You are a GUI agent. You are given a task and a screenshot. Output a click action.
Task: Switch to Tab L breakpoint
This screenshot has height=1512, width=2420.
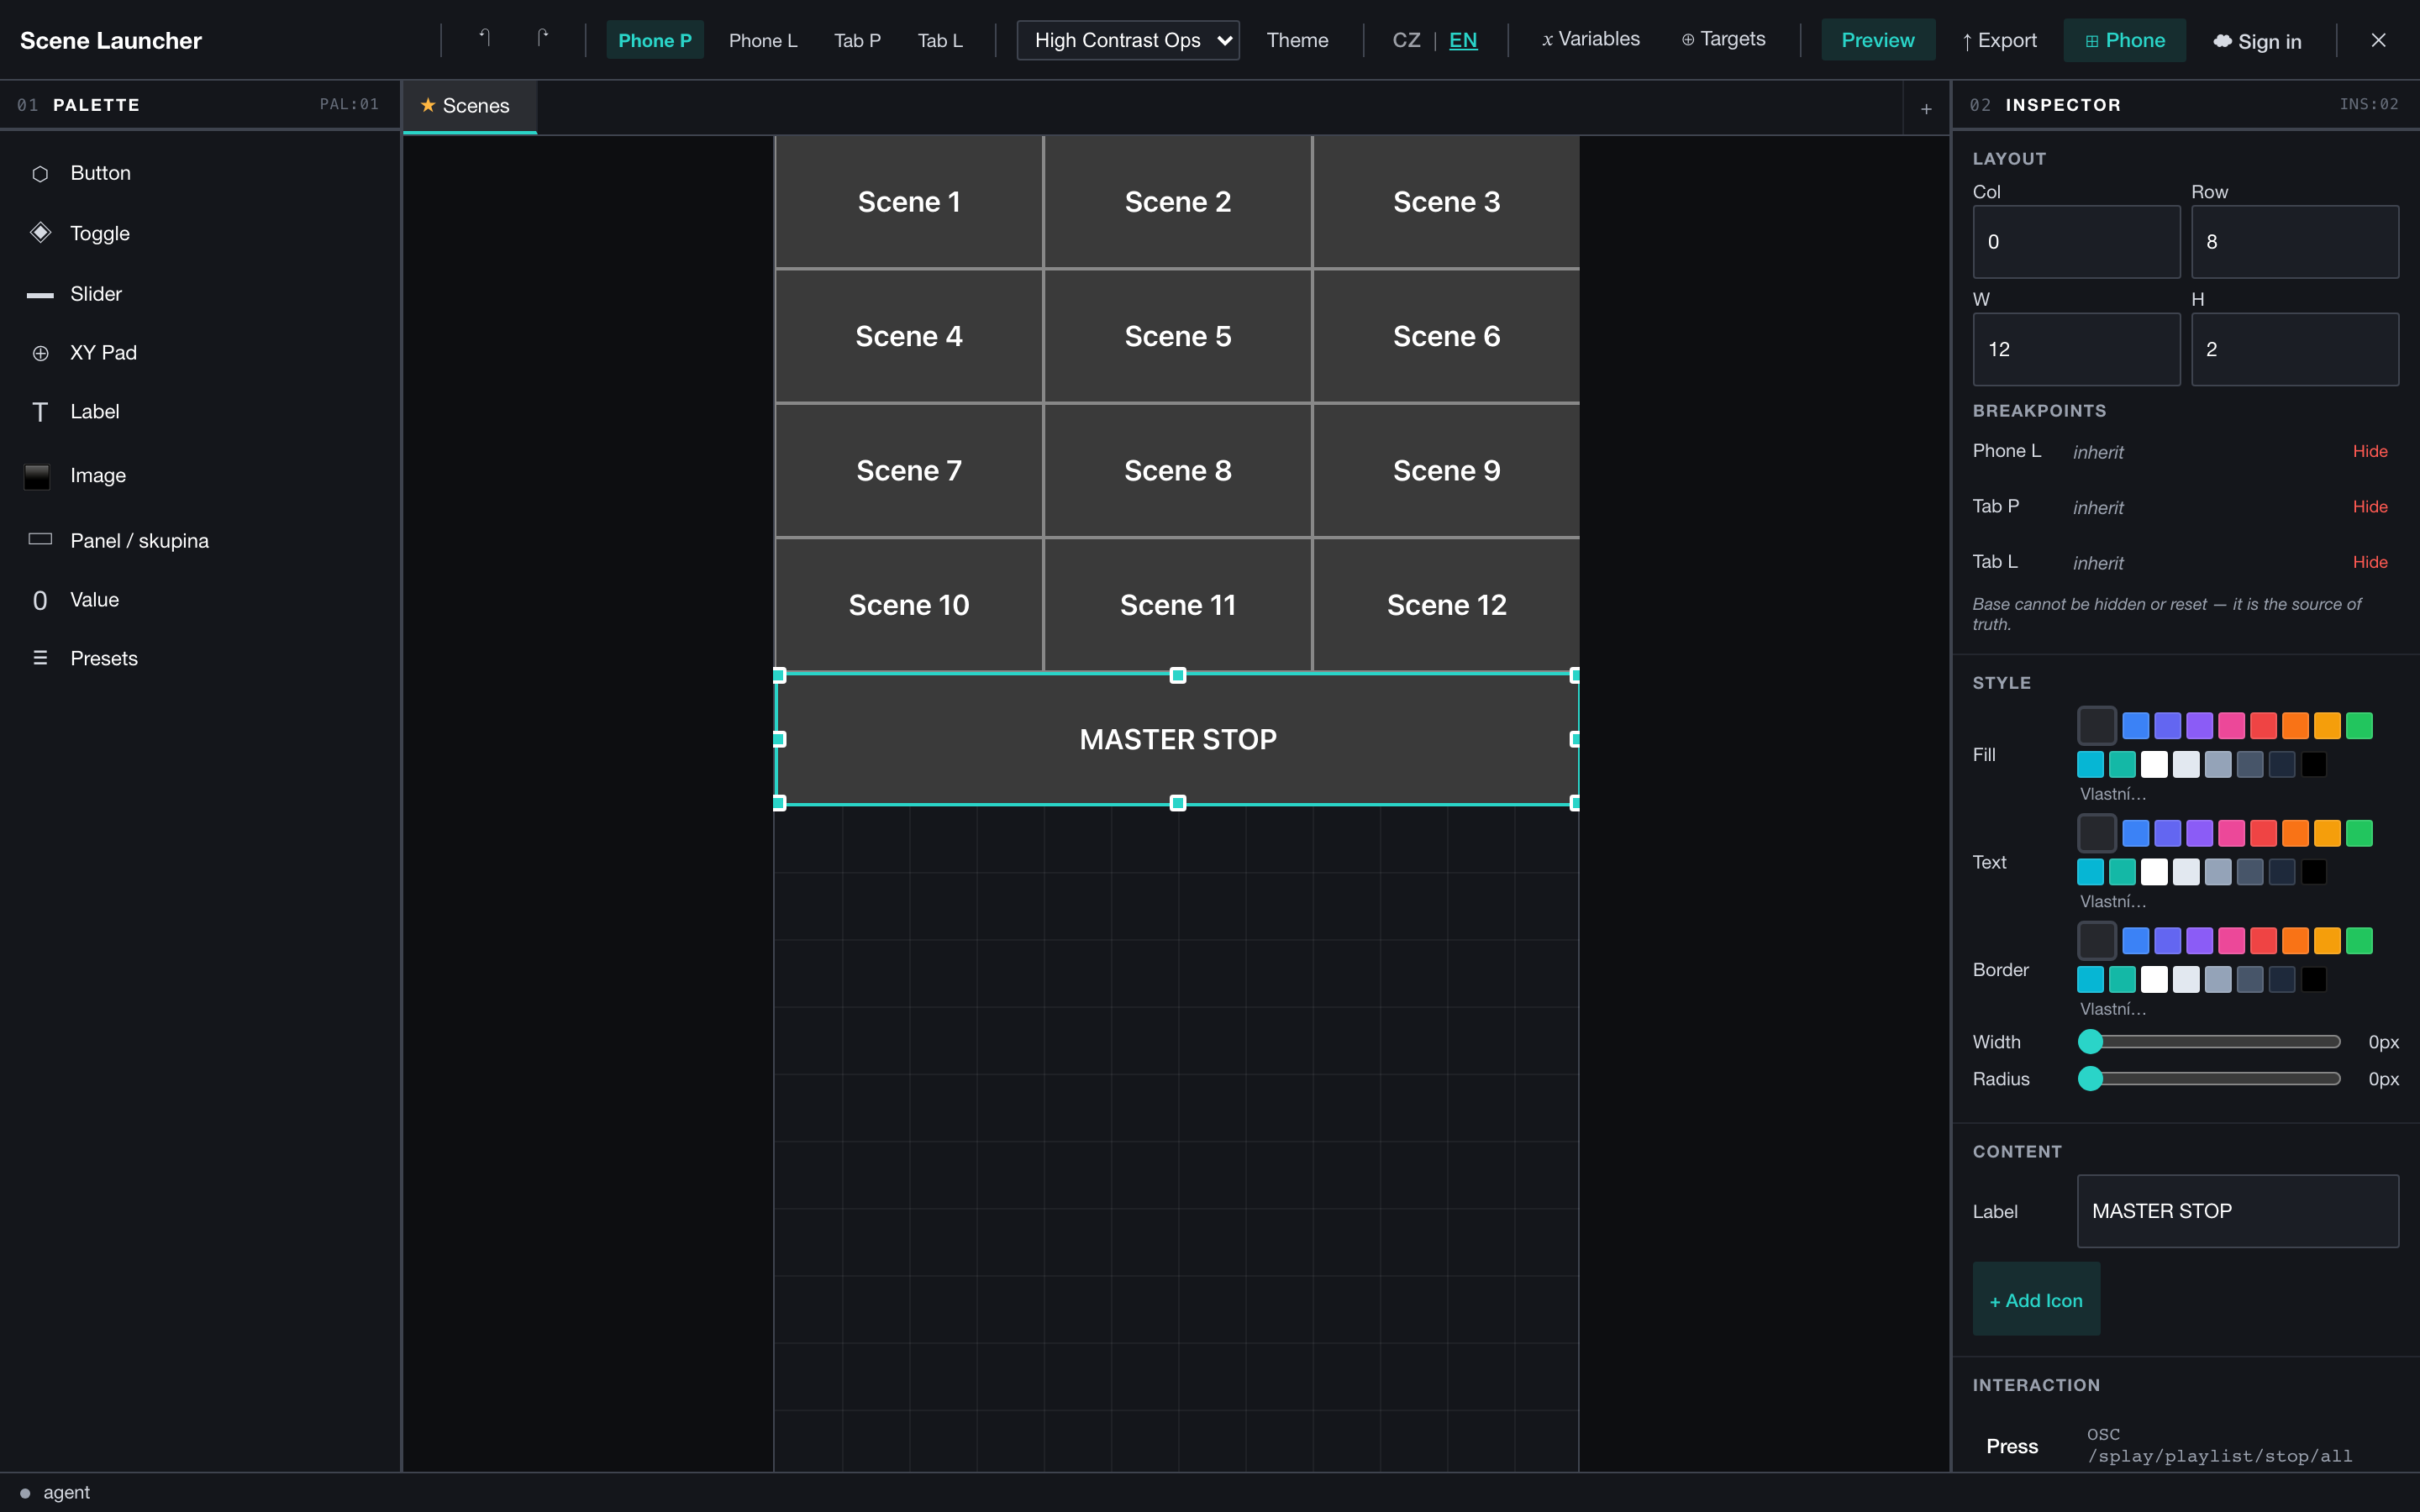tap(940, 40)
